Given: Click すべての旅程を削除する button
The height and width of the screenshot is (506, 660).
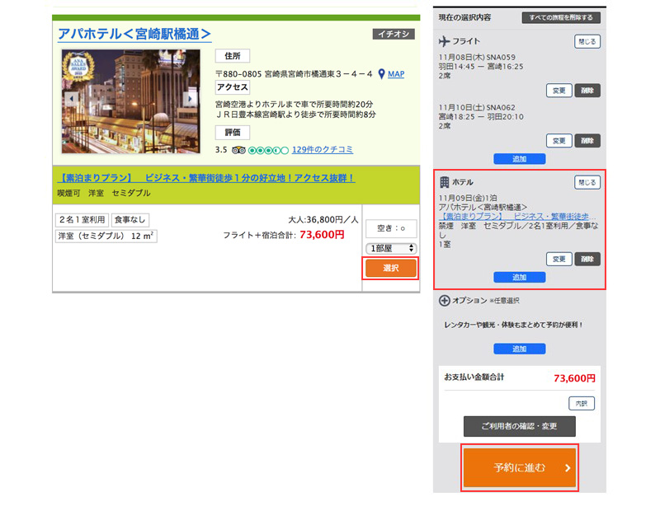Looking at the screenshot, I should tap(561, 17).
